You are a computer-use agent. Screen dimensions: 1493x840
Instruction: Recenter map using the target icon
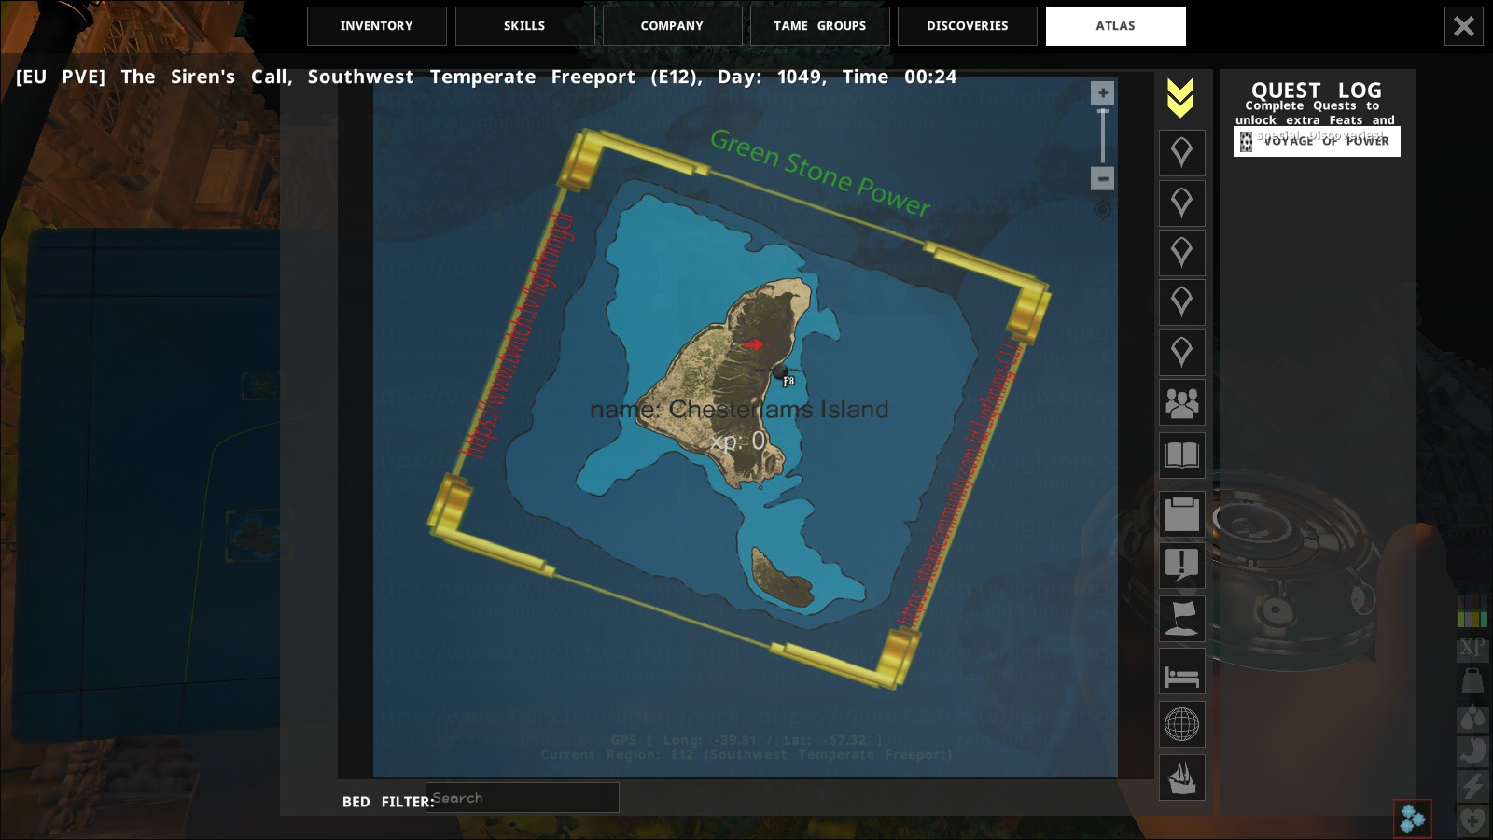(x=1103, y=209)
